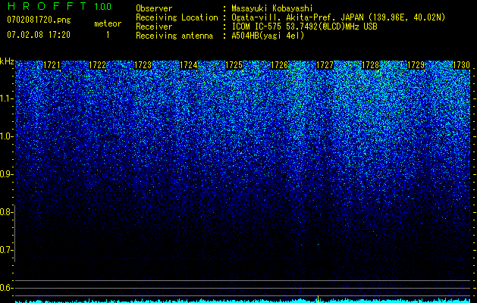
Task: Click the 0.8 frequency axis label
Action: pos(5,212)
